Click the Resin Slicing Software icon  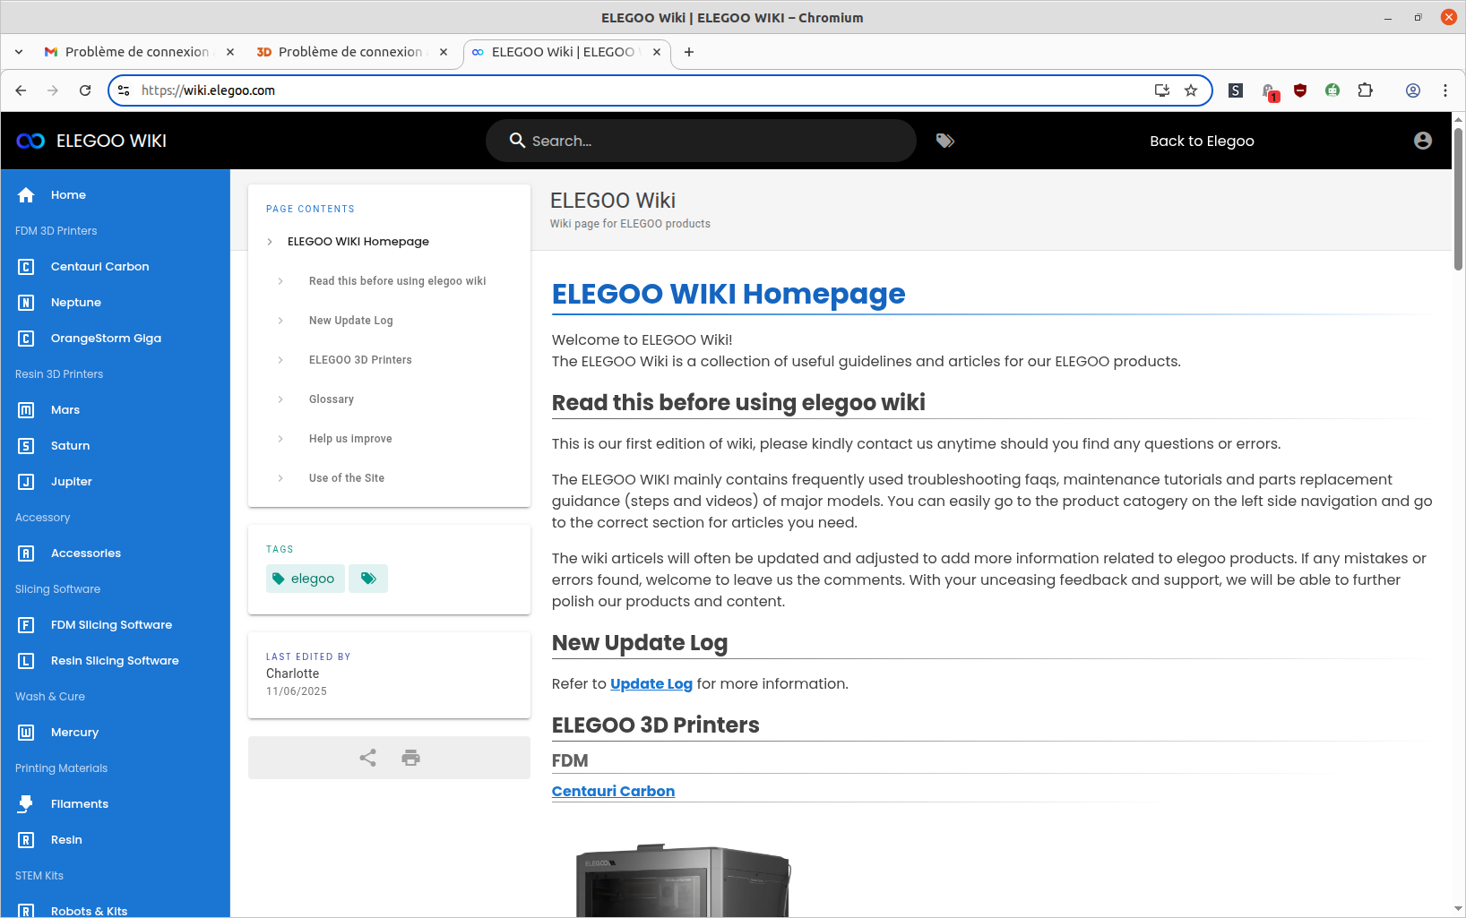(26, 660)
